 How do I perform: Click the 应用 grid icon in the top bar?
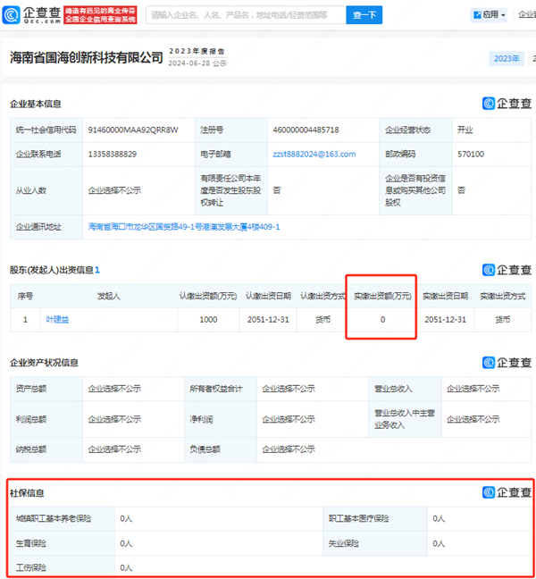(476, 15)
